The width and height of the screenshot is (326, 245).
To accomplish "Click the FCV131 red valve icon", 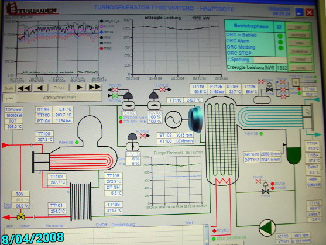I will (x=115, y=89).
